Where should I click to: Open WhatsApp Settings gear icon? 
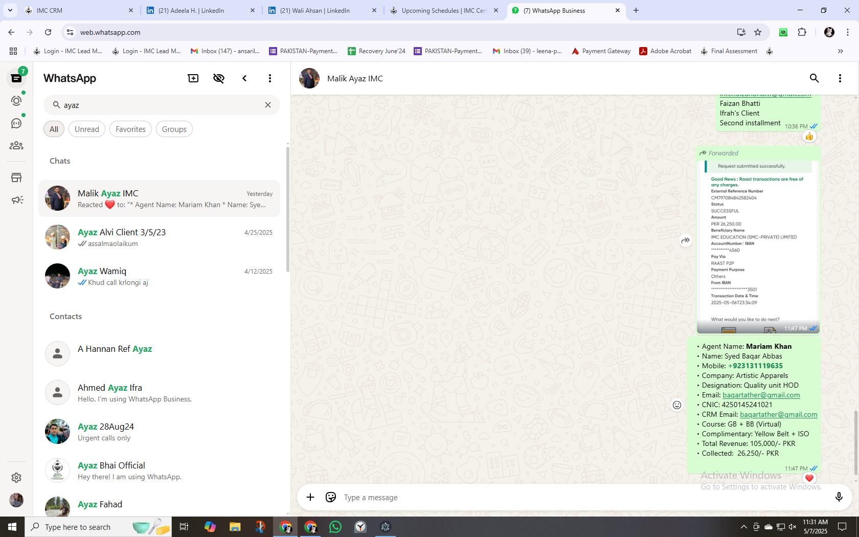16,477
